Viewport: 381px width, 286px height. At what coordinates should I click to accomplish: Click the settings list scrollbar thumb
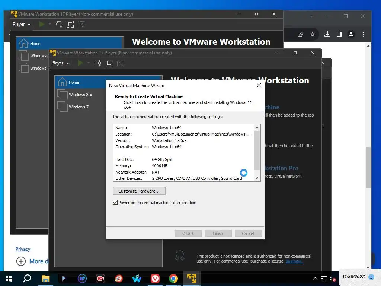click(x=257, y=150)
